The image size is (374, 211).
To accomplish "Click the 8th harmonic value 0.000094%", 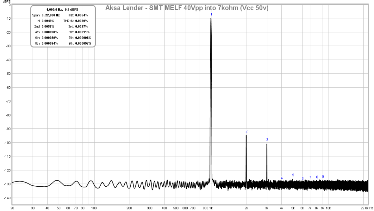I will point(50,43).
